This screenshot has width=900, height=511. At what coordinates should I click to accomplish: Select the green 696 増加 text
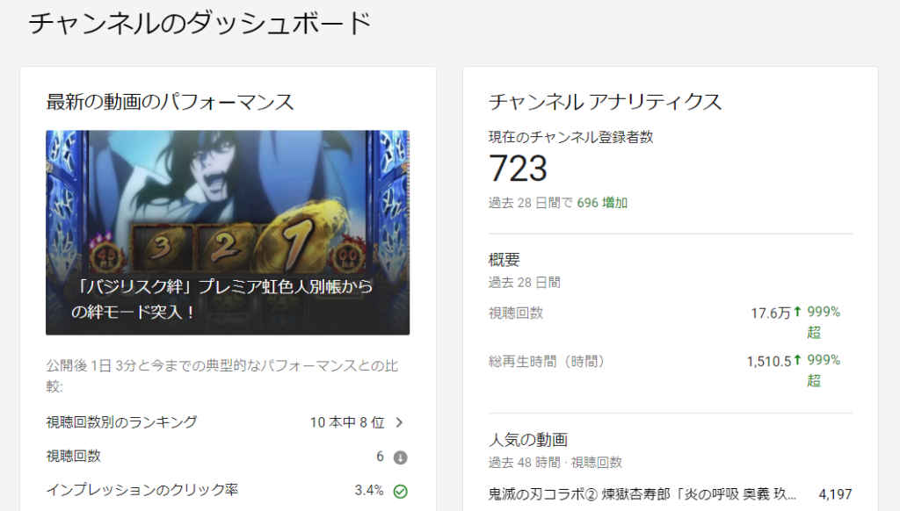click(602, 203)
